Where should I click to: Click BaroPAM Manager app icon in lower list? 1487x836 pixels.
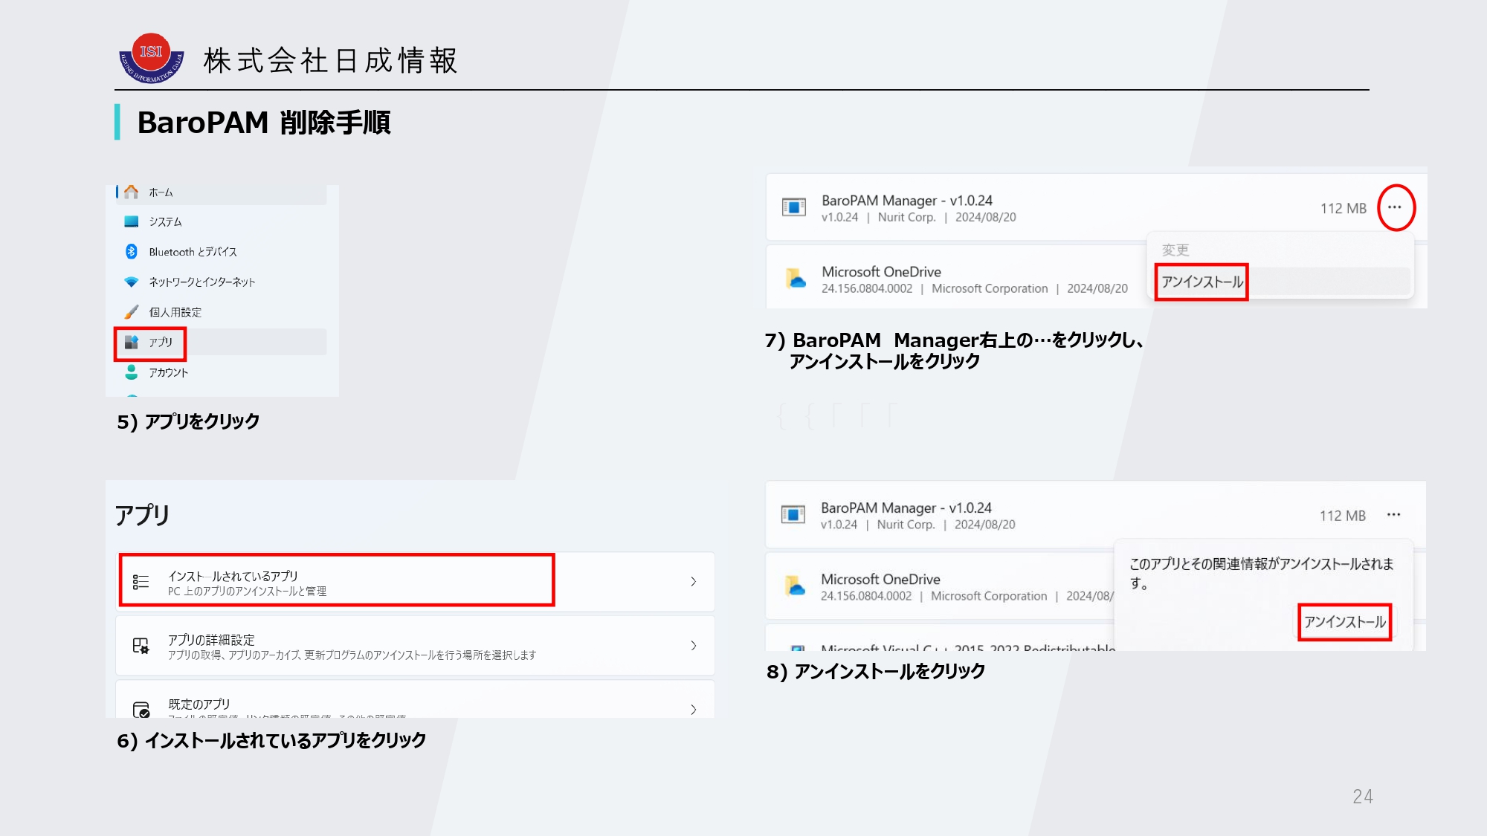tap(793, 514)
